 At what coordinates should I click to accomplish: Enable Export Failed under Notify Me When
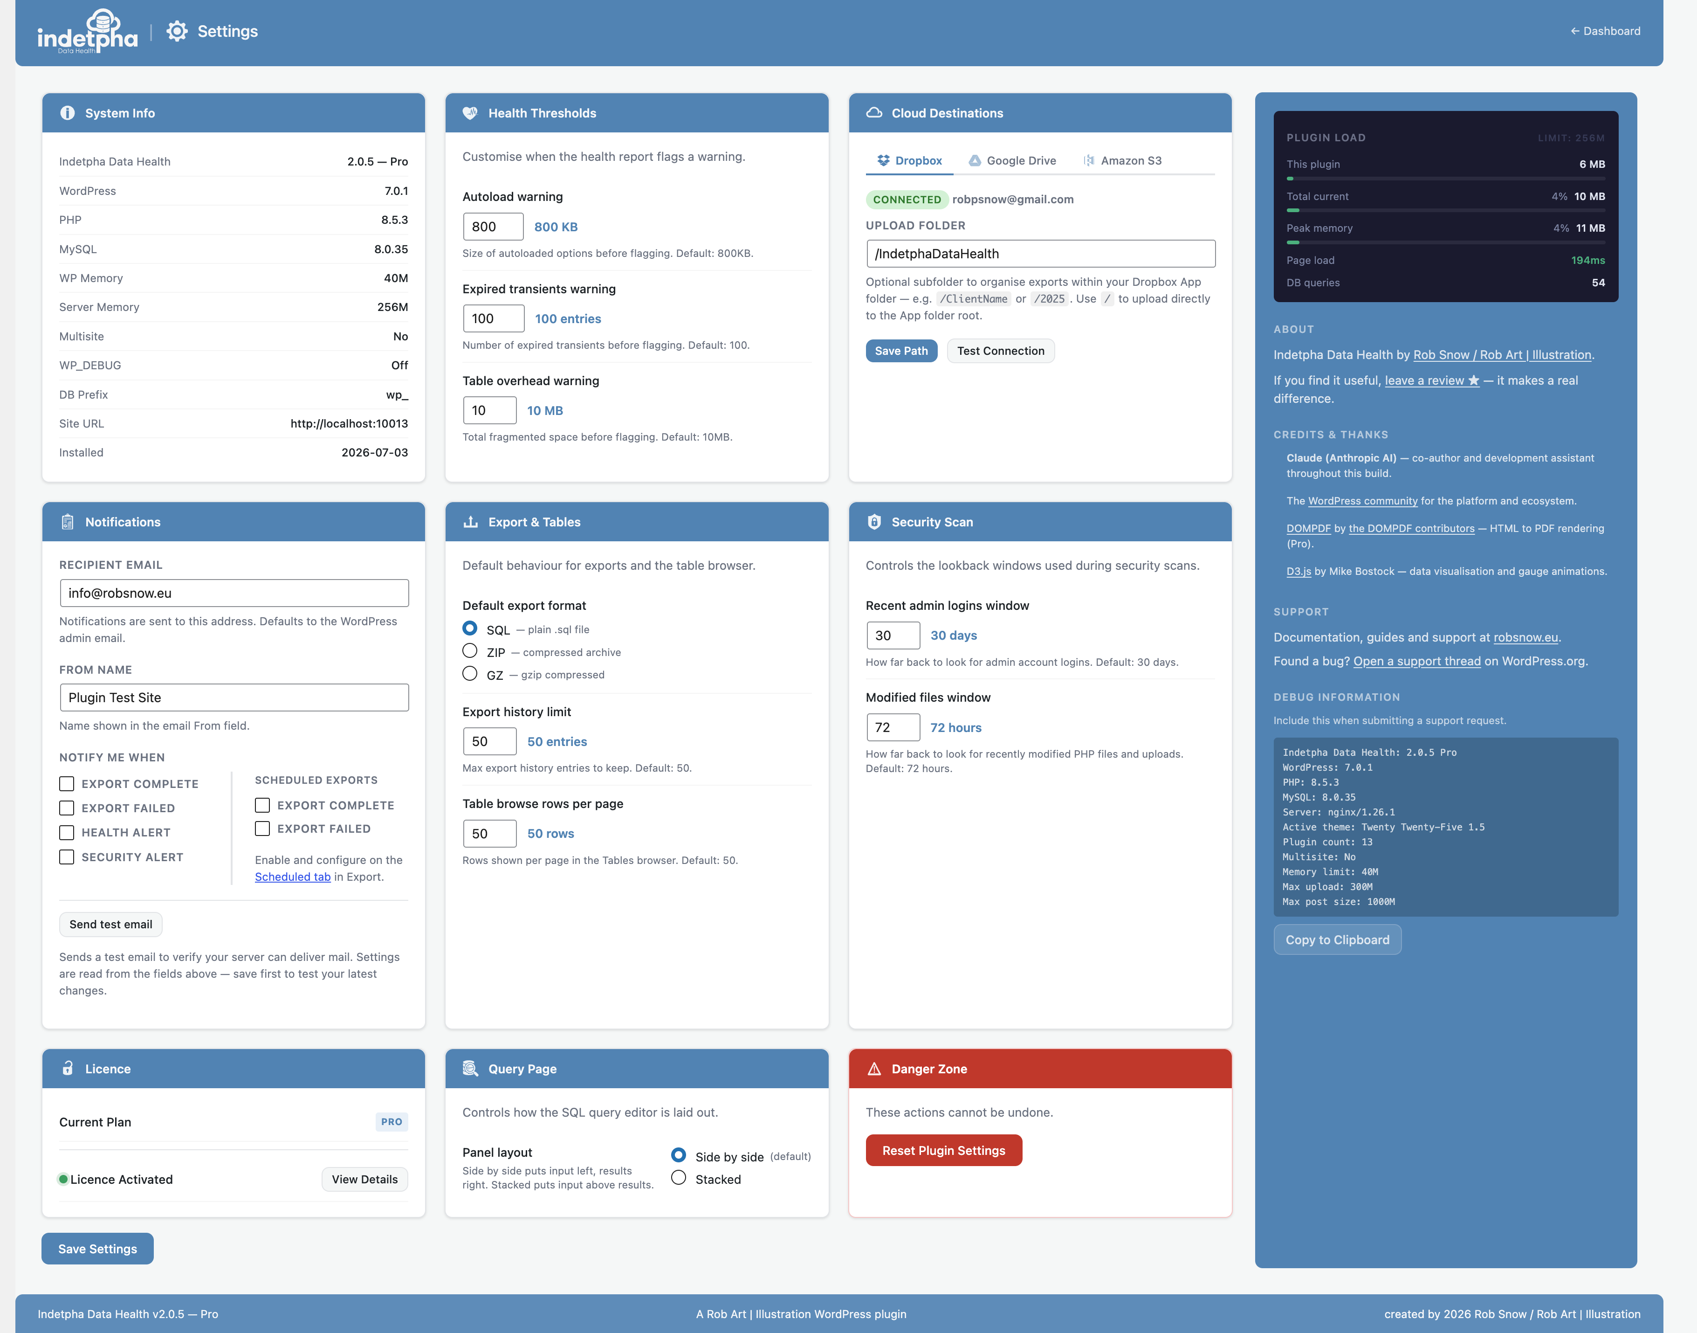pos(67,808)
